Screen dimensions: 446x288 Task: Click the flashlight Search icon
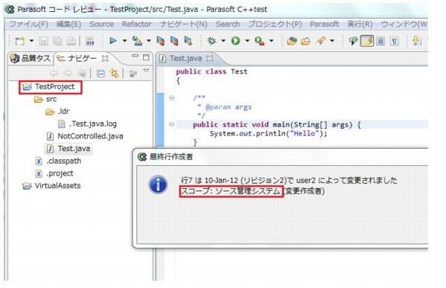(x=321, y=41)
